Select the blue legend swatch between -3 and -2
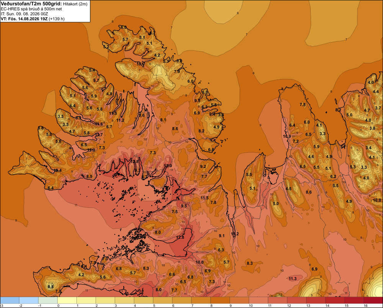Image resolution: width=383 pixels, height=308 pixels. [10, 300]
